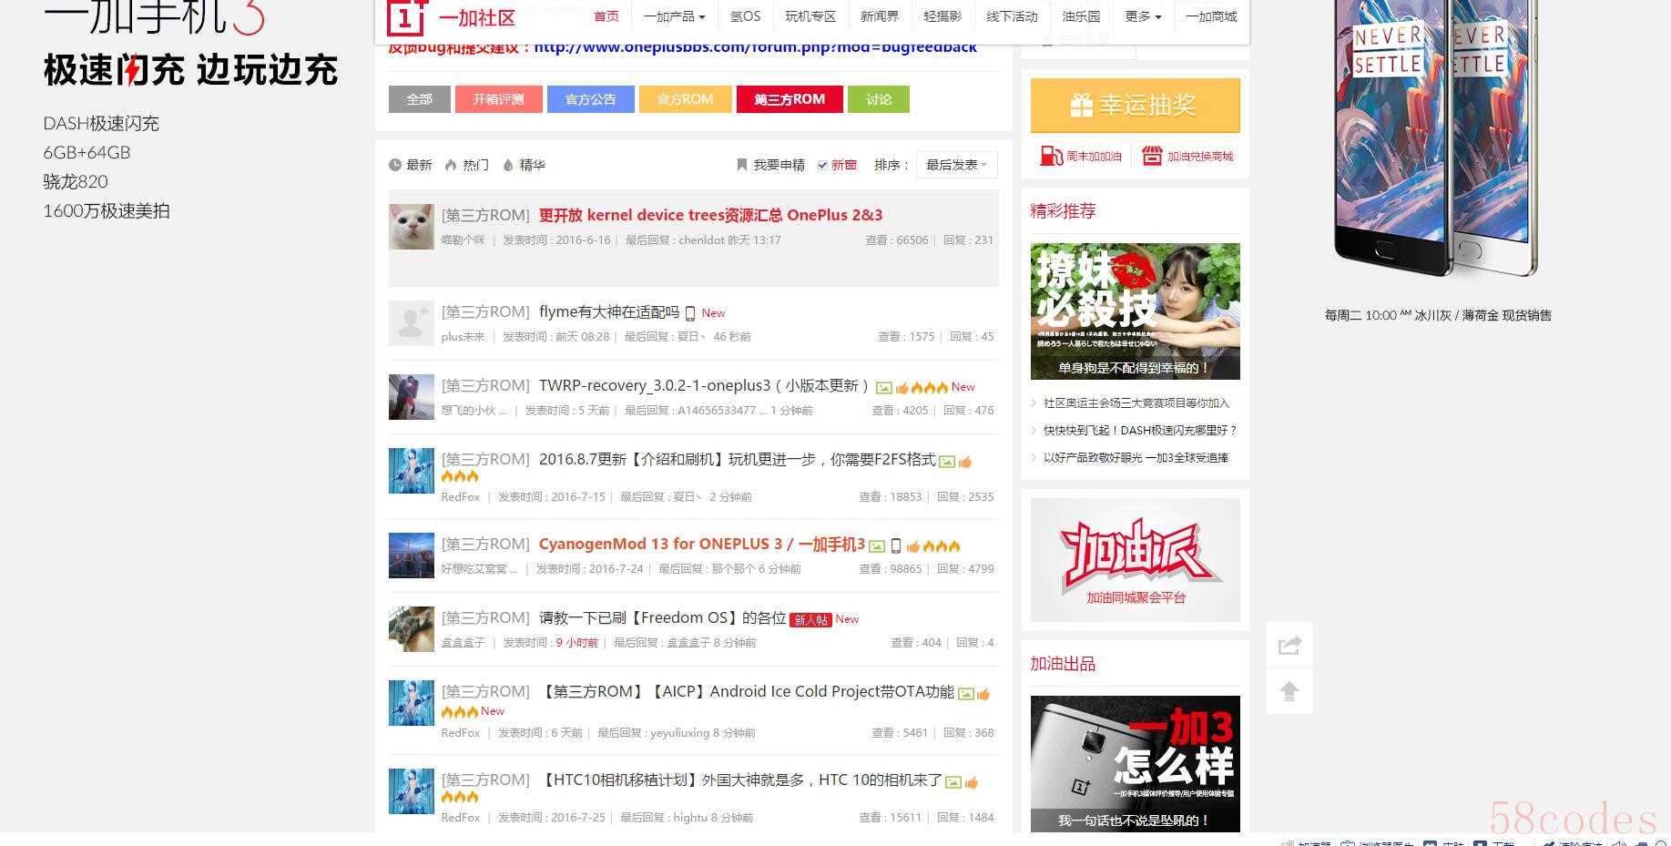Go to 玩机专区 section
The height and width of the screenshot is (846, 1671).
[x=810, y=16]
